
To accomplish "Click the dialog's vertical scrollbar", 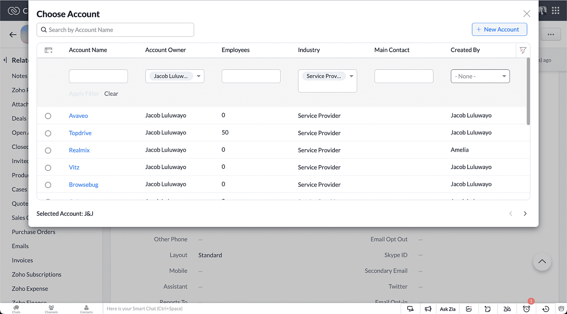I will 528,91.
